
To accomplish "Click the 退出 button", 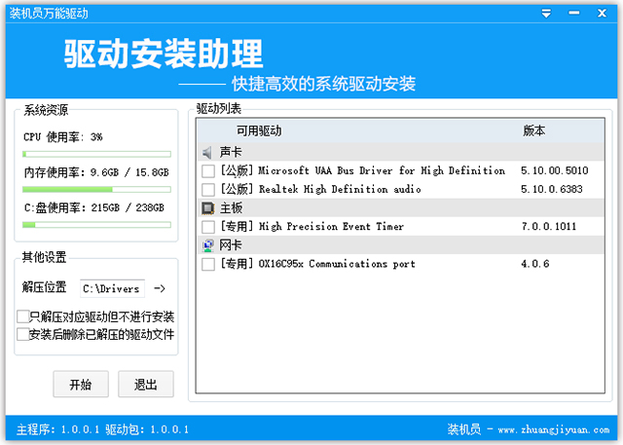I will pyautogui.click(x=146, y=385).
